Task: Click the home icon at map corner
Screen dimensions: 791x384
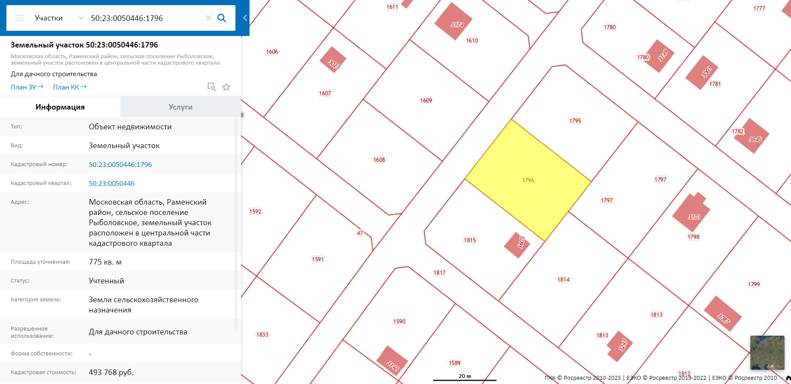Action: tap(788, 378)
